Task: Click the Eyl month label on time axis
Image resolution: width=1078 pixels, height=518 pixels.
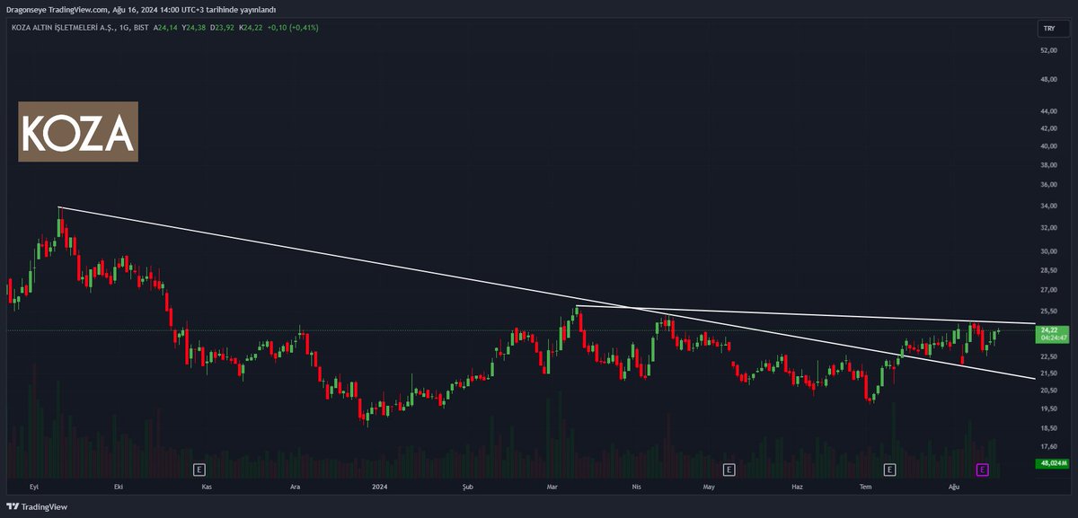Action: coord(34,487)
